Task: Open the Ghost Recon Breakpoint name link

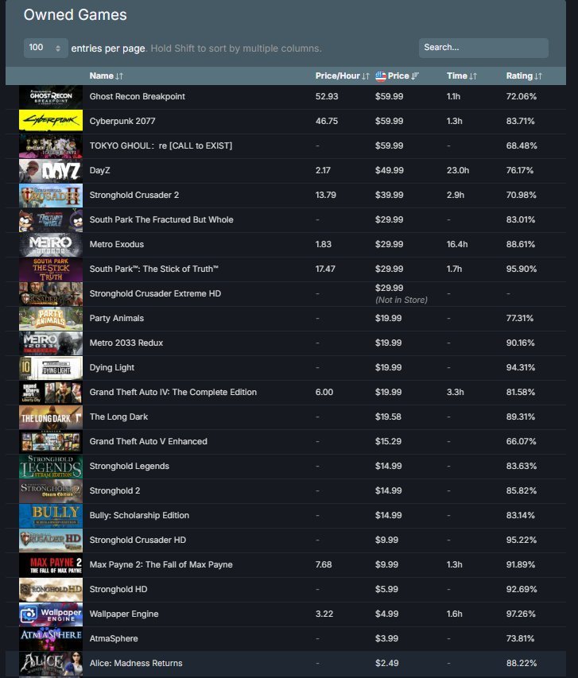Action: 137,96
